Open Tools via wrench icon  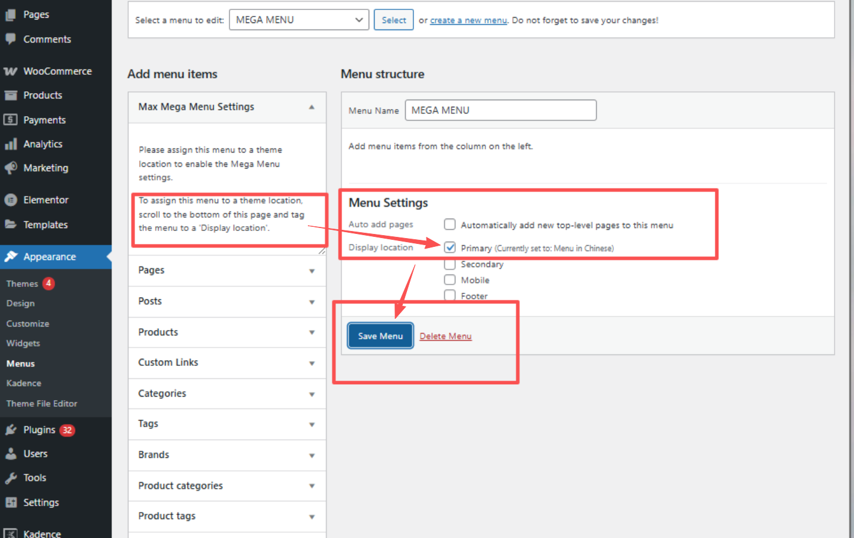(x=10, y=478)
